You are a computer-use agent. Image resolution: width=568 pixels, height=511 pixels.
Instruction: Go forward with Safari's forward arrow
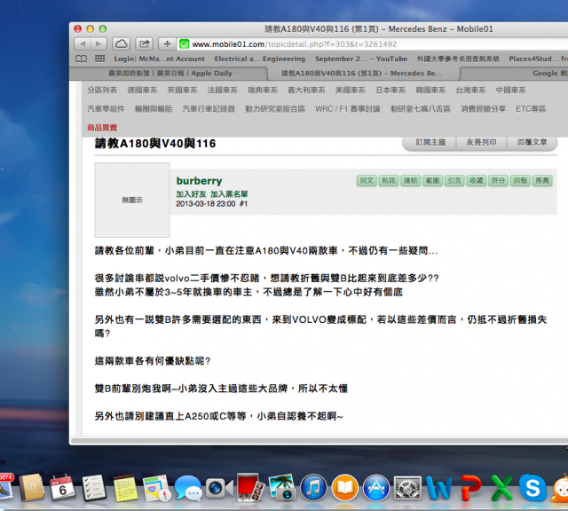point(99,44)
